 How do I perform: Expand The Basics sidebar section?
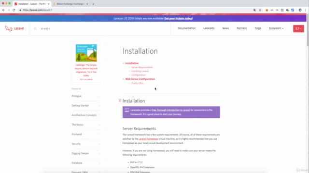[x=86, y=125]
